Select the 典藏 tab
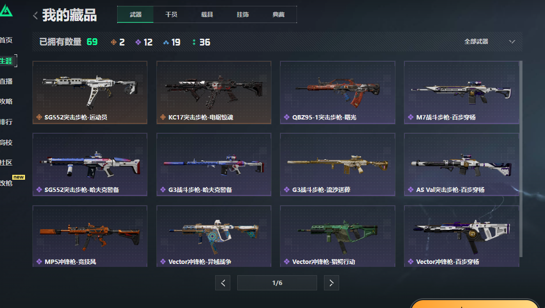This screenshot has width=545, height=308. click(278, 15)
